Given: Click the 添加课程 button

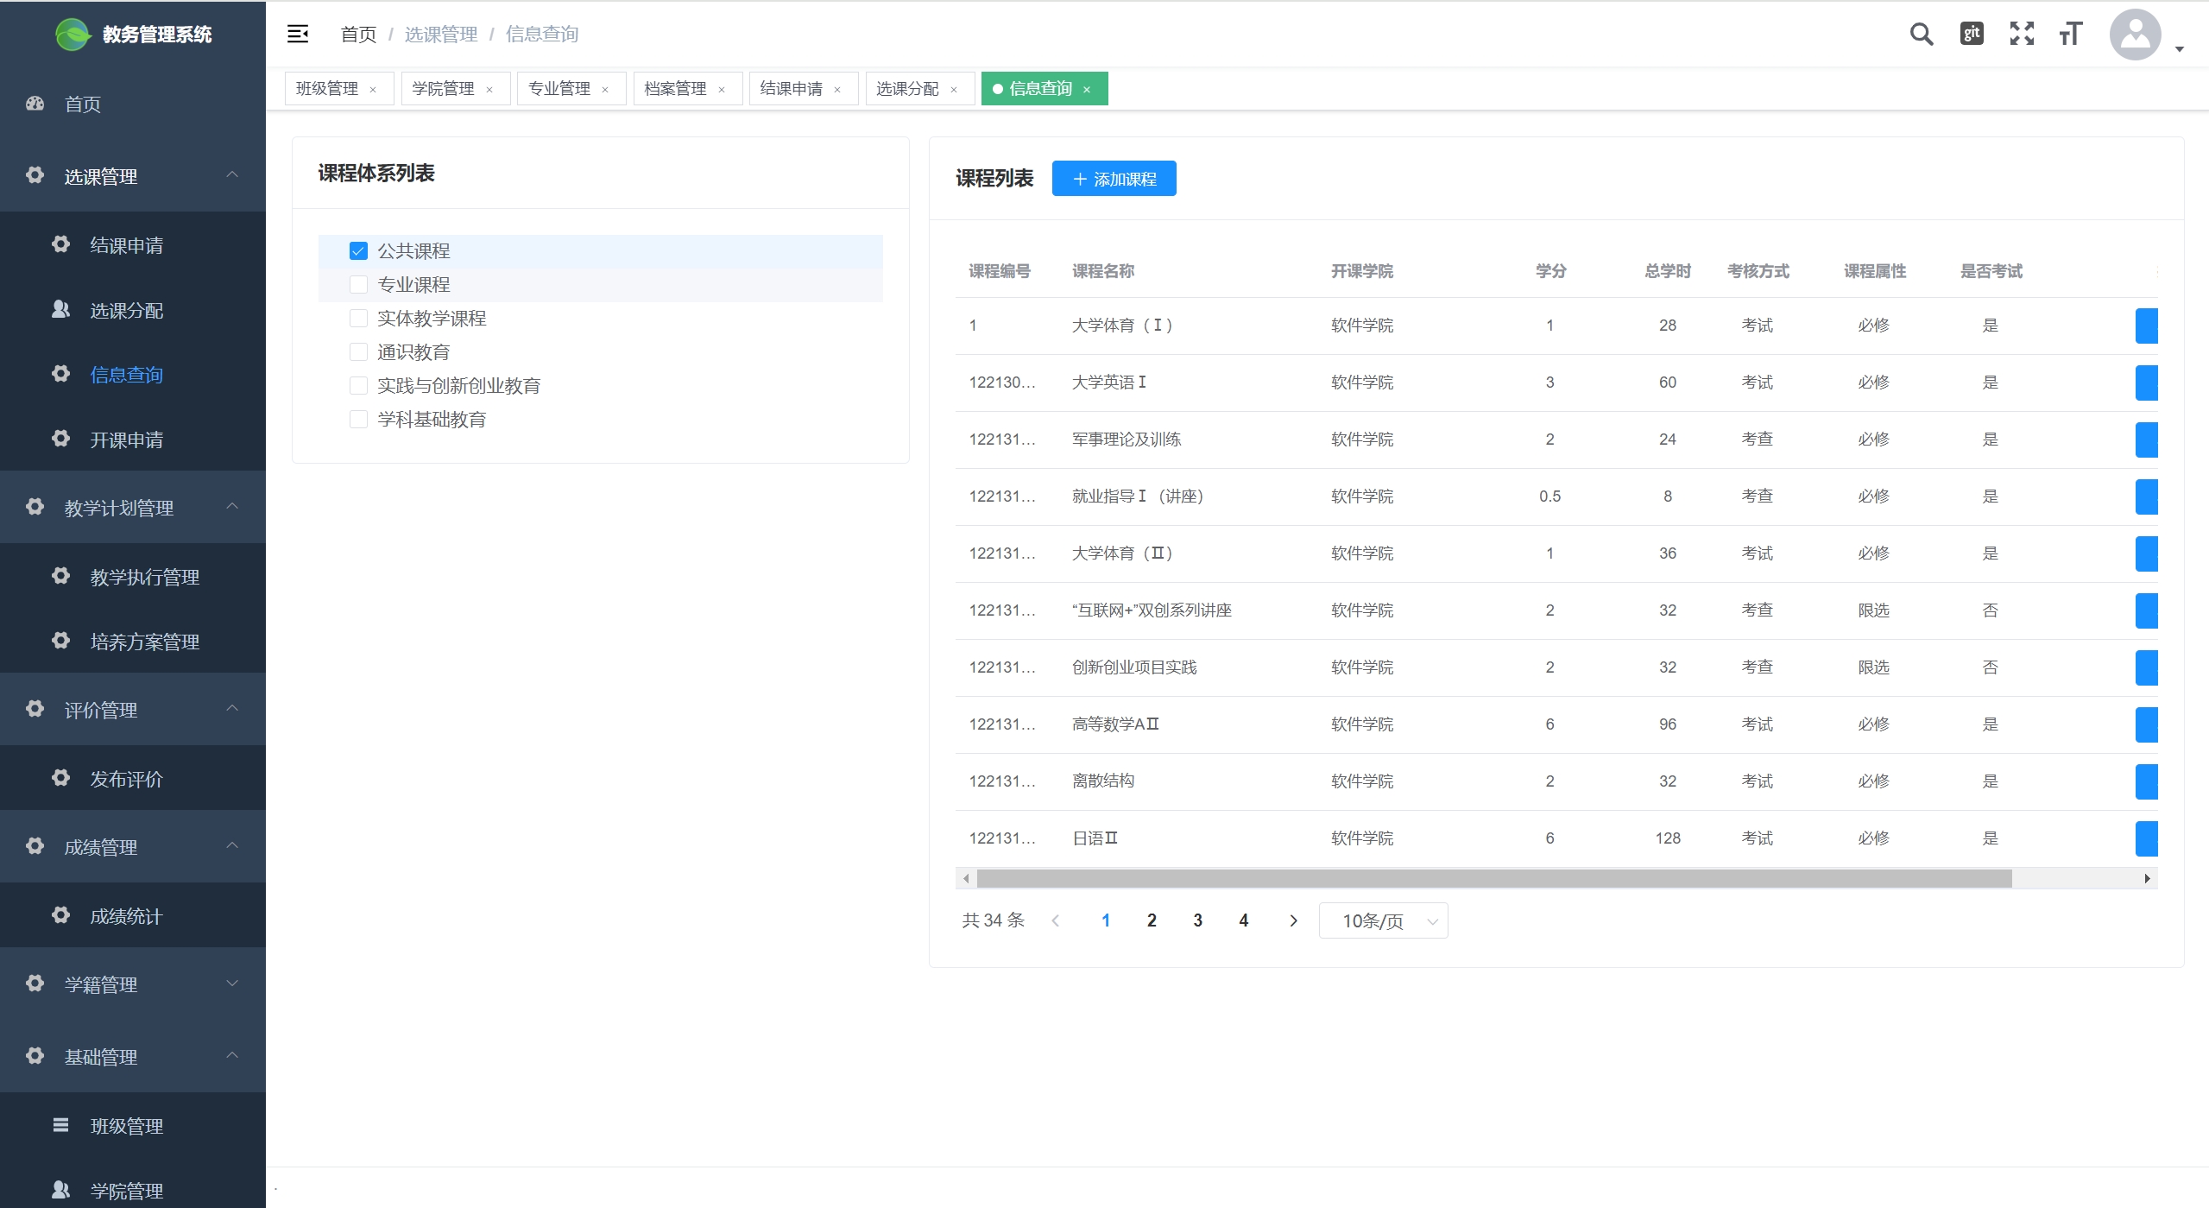Looking at the screenshot, I should click(x=1114, y=179).
